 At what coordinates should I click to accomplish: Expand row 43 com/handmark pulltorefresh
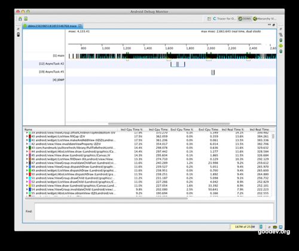[27, 148]
